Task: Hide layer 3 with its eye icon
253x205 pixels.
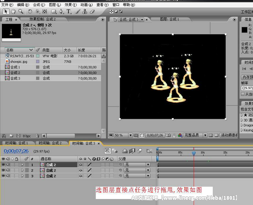Action: [3, 176]
